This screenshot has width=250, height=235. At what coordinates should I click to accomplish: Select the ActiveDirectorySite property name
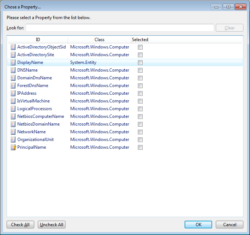click(36, 55)
